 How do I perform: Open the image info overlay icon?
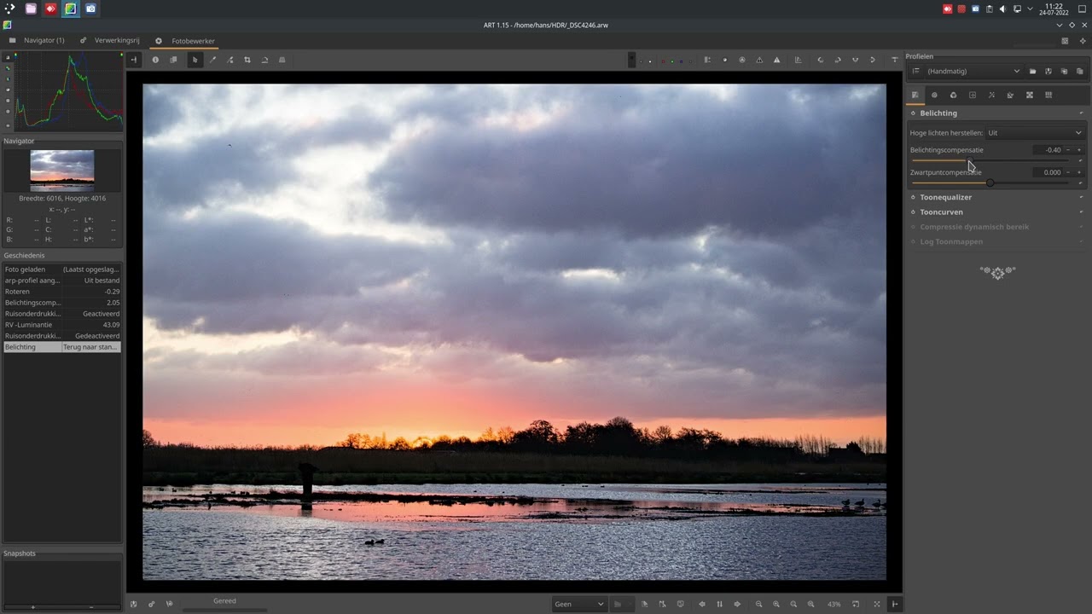(x=155, y=60)
